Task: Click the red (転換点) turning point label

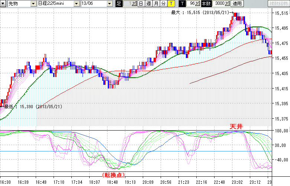Action: [113, 174]
